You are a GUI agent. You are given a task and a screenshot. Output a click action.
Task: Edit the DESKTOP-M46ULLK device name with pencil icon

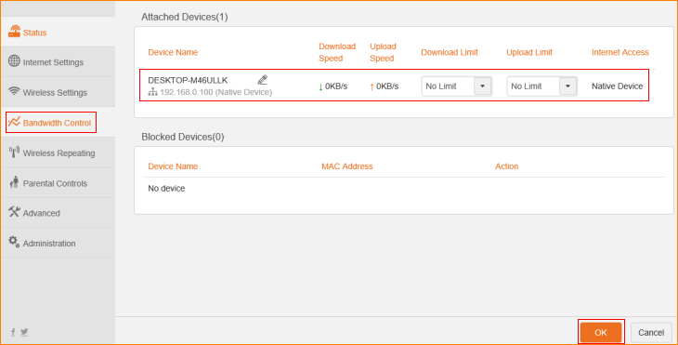[263, 80]
